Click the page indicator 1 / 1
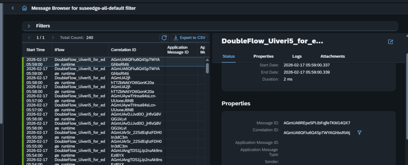Image resolution: width=408 pixels, height=165 pixels. (40, 38)
